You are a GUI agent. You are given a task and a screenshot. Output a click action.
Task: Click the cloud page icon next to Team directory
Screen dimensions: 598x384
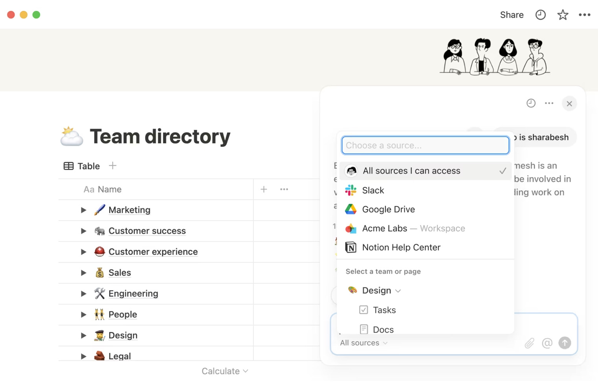pyautogui.click(x=71, y=136)
